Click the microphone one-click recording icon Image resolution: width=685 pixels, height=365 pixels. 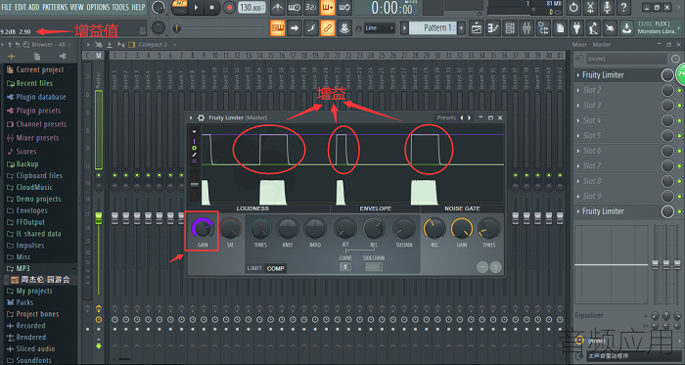[x=607, y=7]
